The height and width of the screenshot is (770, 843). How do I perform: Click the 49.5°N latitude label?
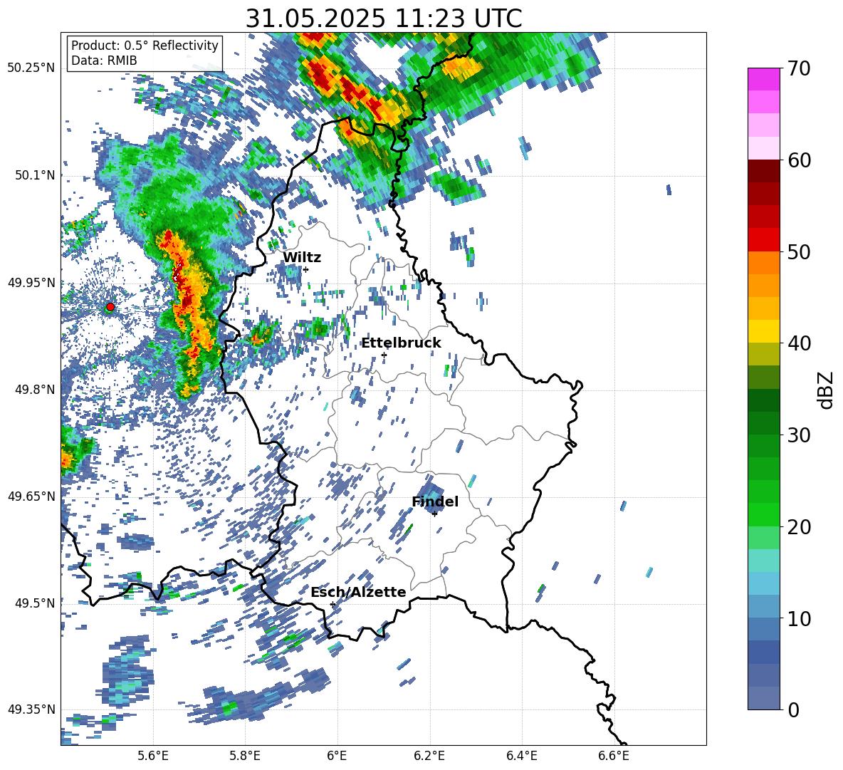point(35,603)
